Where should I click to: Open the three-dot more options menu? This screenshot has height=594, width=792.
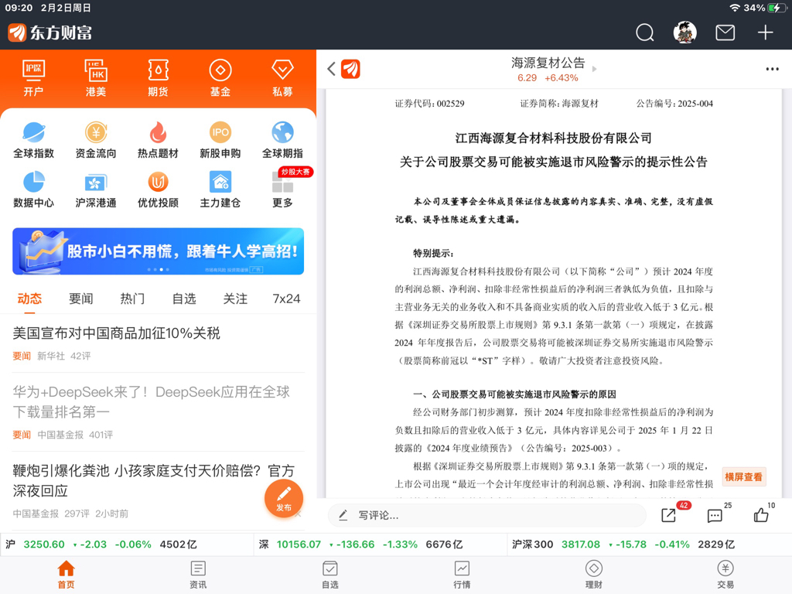(x=772, y=69)
